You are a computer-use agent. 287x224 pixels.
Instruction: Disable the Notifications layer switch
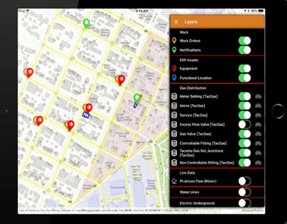[245, 50]
